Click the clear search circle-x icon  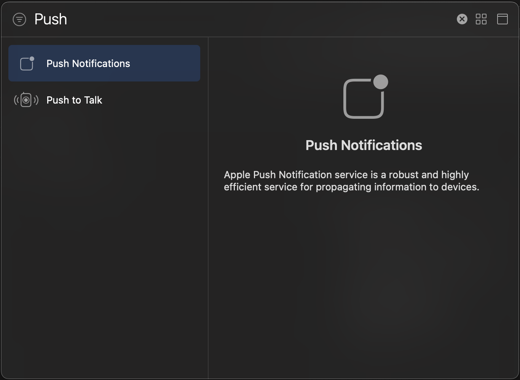click(462, 19)
